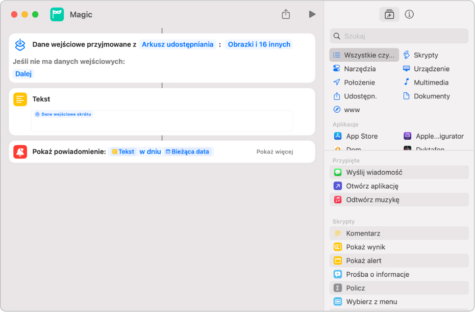Open the Obrazki i 16 innych selector
This screenshot has height=312, width=475.
click(x=259, y=44)
